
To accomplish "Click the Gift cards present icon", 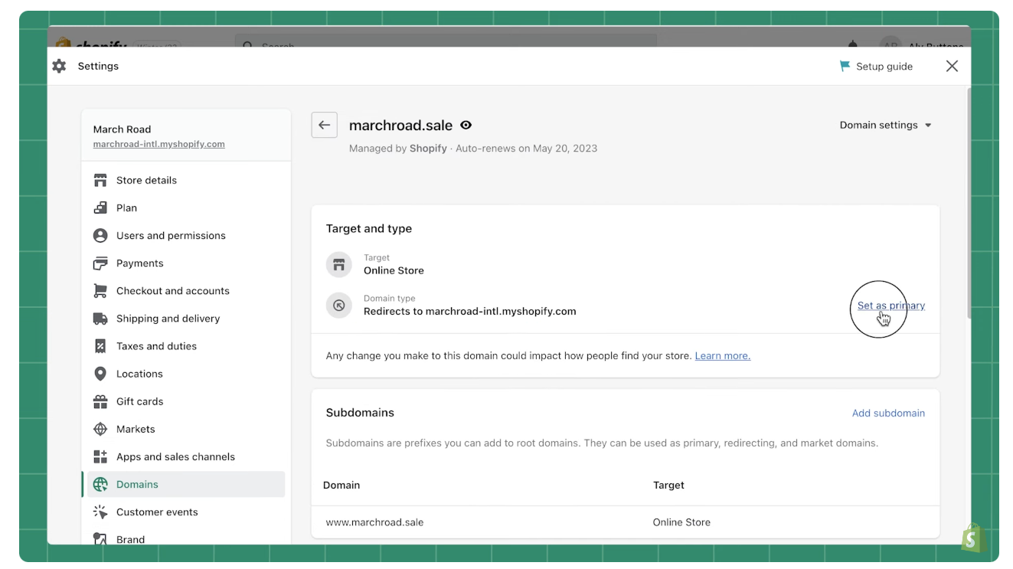I will point(100,401).
